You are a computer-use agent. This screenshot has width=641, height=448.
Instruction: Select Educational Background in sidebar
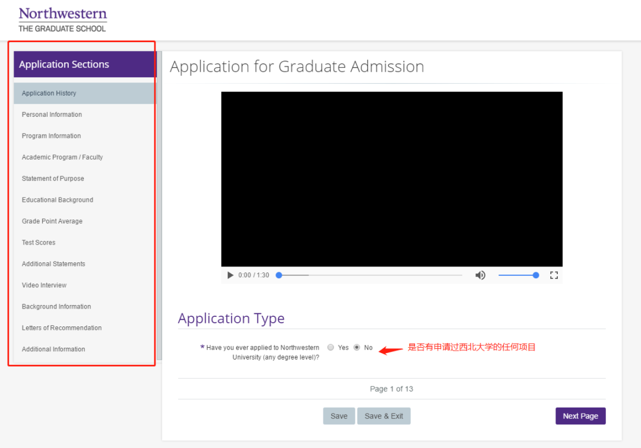coord(57,200)
